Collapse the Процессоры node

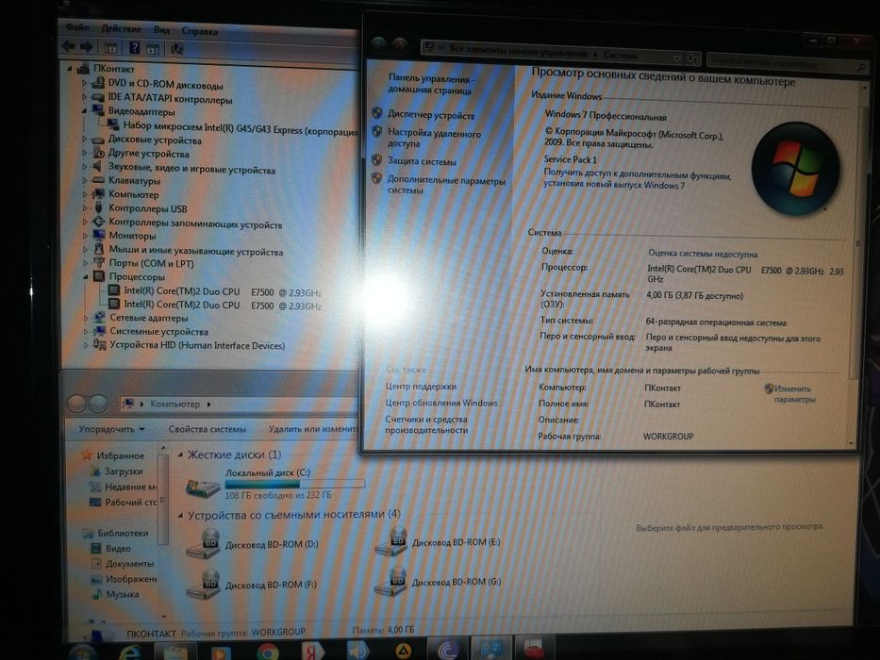click(x=85, y=276)
